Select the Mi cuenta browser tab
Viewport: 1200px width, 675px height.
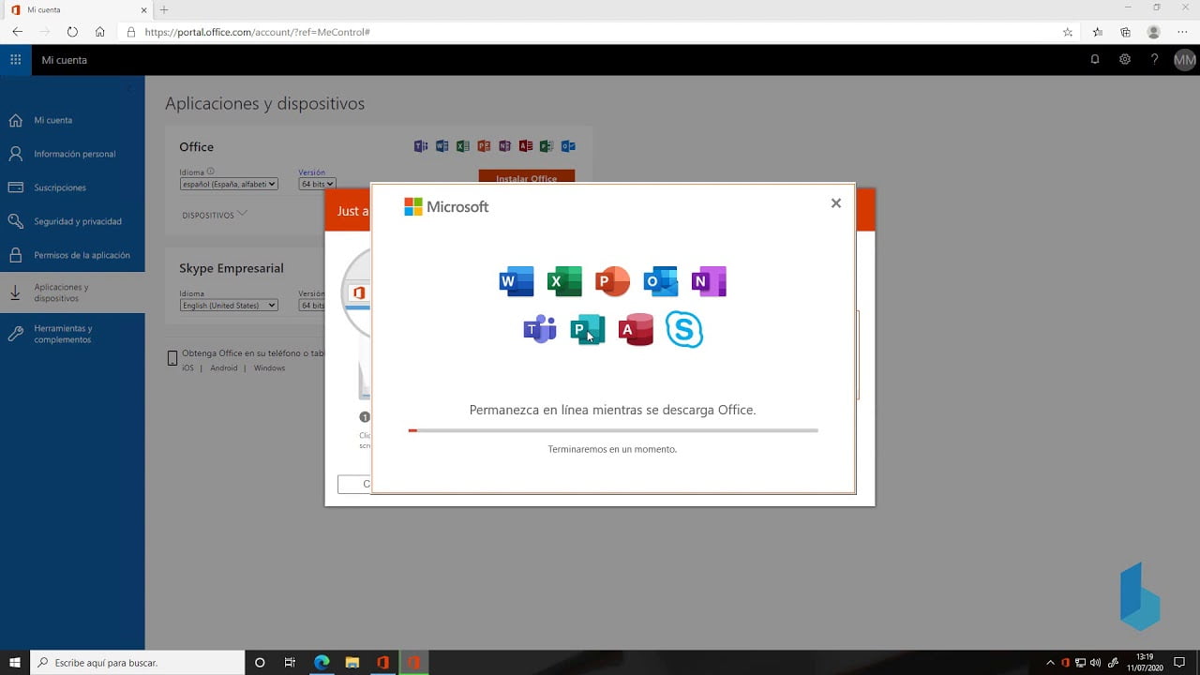click(75, 9)
